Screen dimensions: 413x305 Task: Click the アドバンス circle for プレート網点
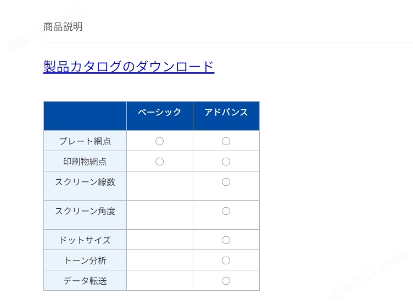click(x=226, y=141)
